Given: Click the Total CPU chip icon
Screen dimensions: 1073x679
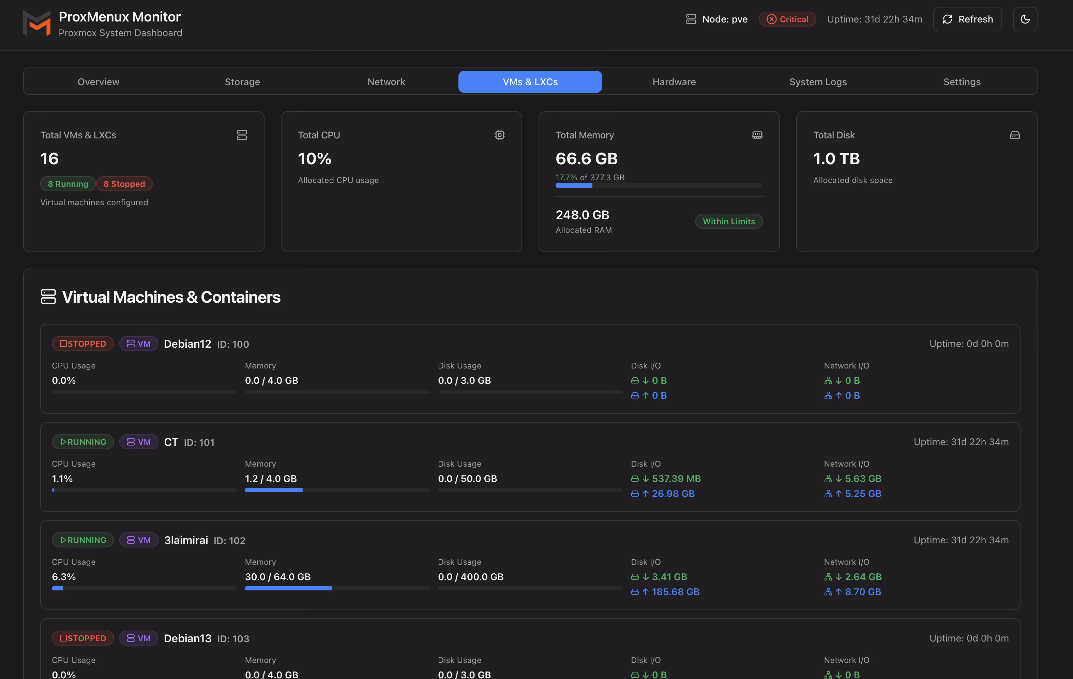Looking at the screenshot, I should pyautogui.click(x=499, y=135).
